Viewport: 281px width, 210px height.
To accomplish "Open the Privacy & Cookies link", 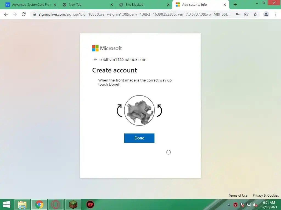I will point(266,195).
